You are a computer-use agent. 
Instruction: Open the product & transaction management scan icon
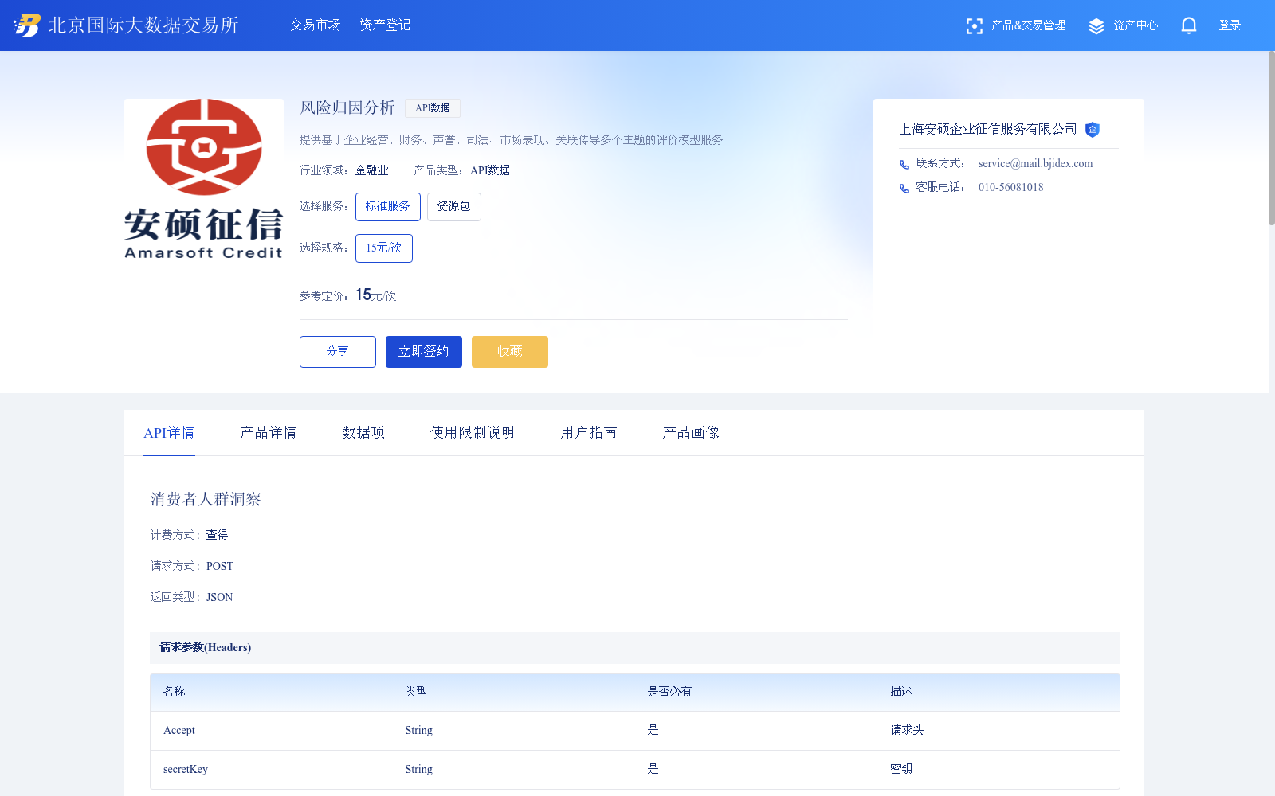point(974,26)
